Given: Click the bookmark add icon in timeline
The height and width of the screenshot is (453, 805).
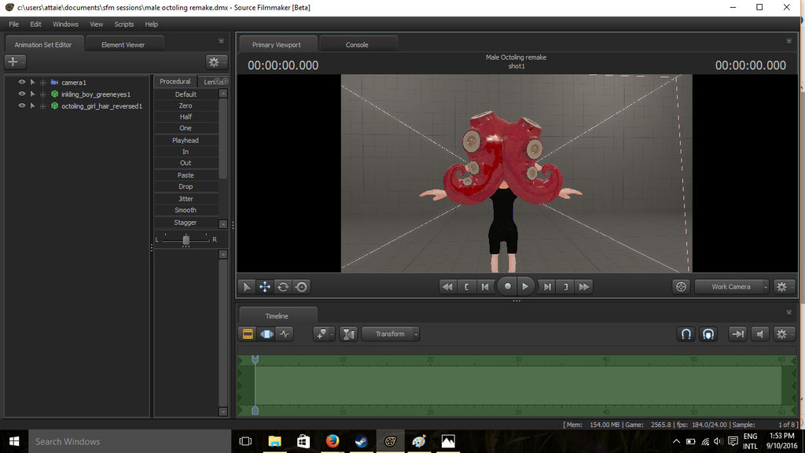Looking at the screenshot, I should coord(322,333).
